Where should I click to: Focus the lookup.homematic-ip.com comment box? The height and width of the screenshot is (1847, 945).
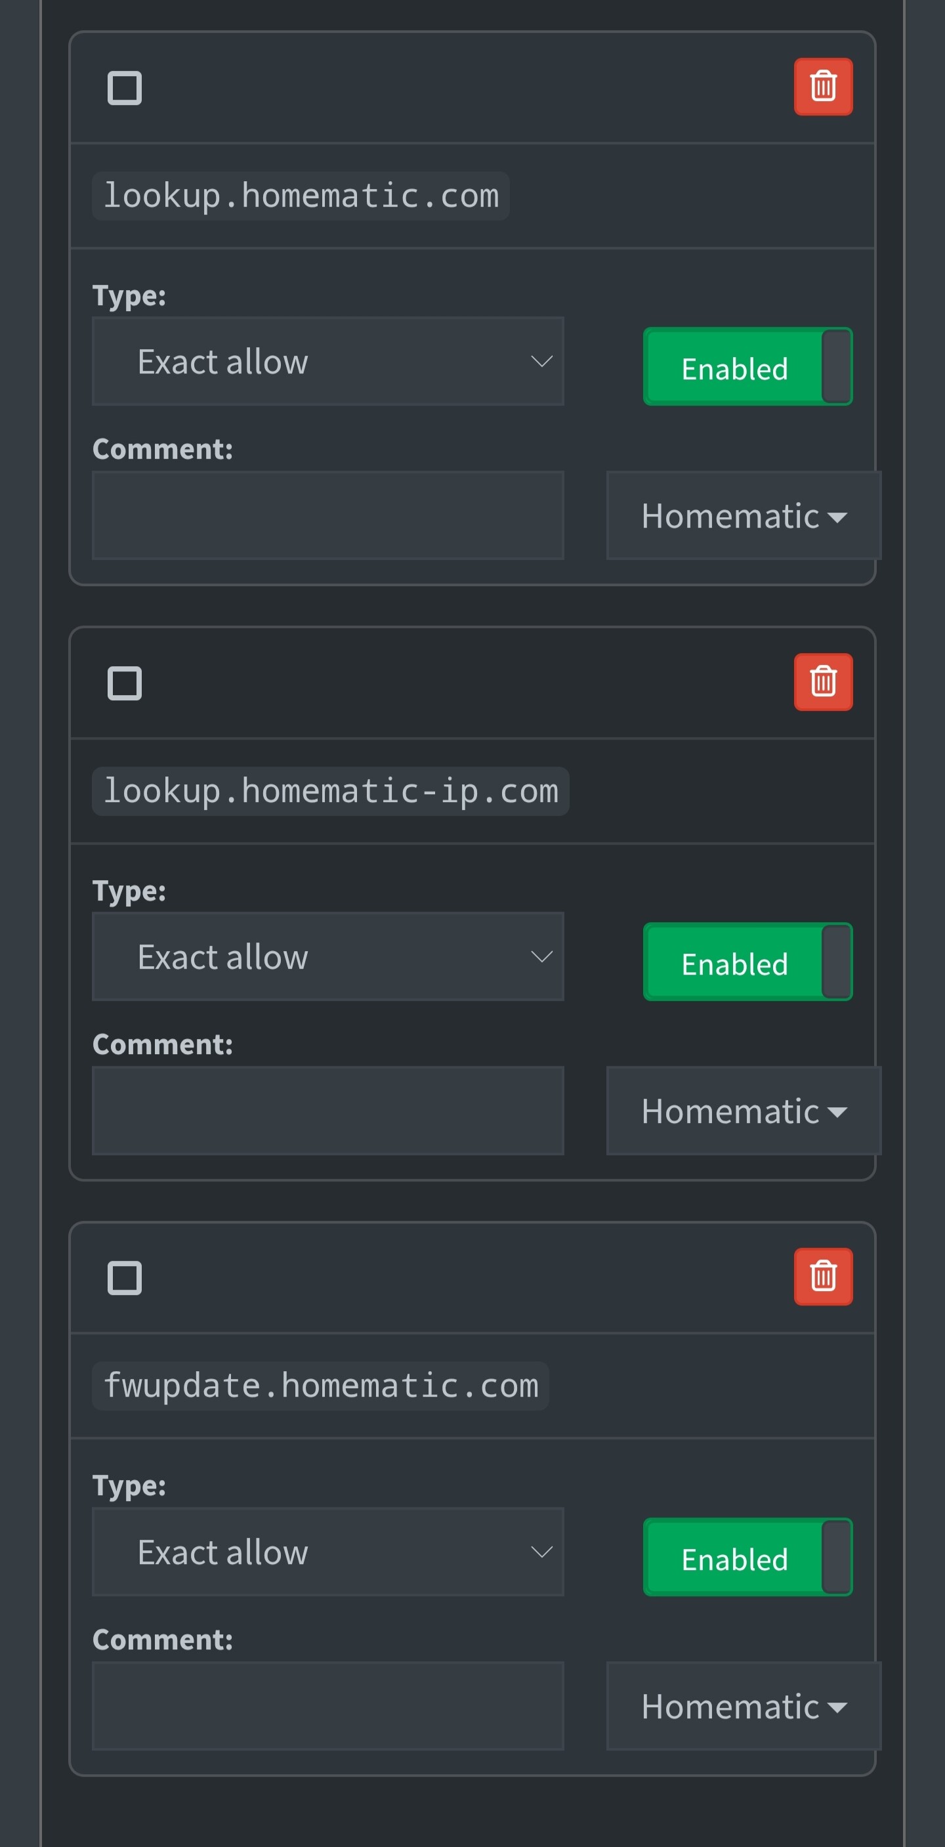327,1111
